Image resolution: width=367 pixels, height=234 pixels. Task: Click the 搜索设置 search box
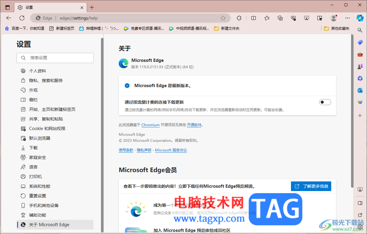[55, 58]
